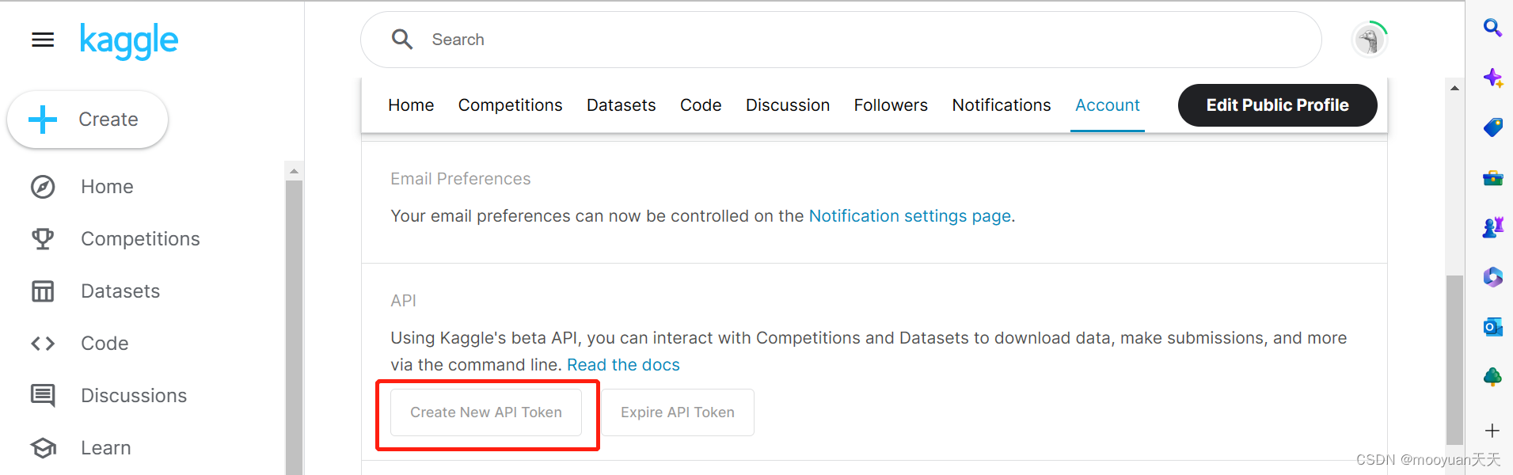Click the Competitions trophy icon
The height and width of the screenshot is (475, 1513).
43,239
